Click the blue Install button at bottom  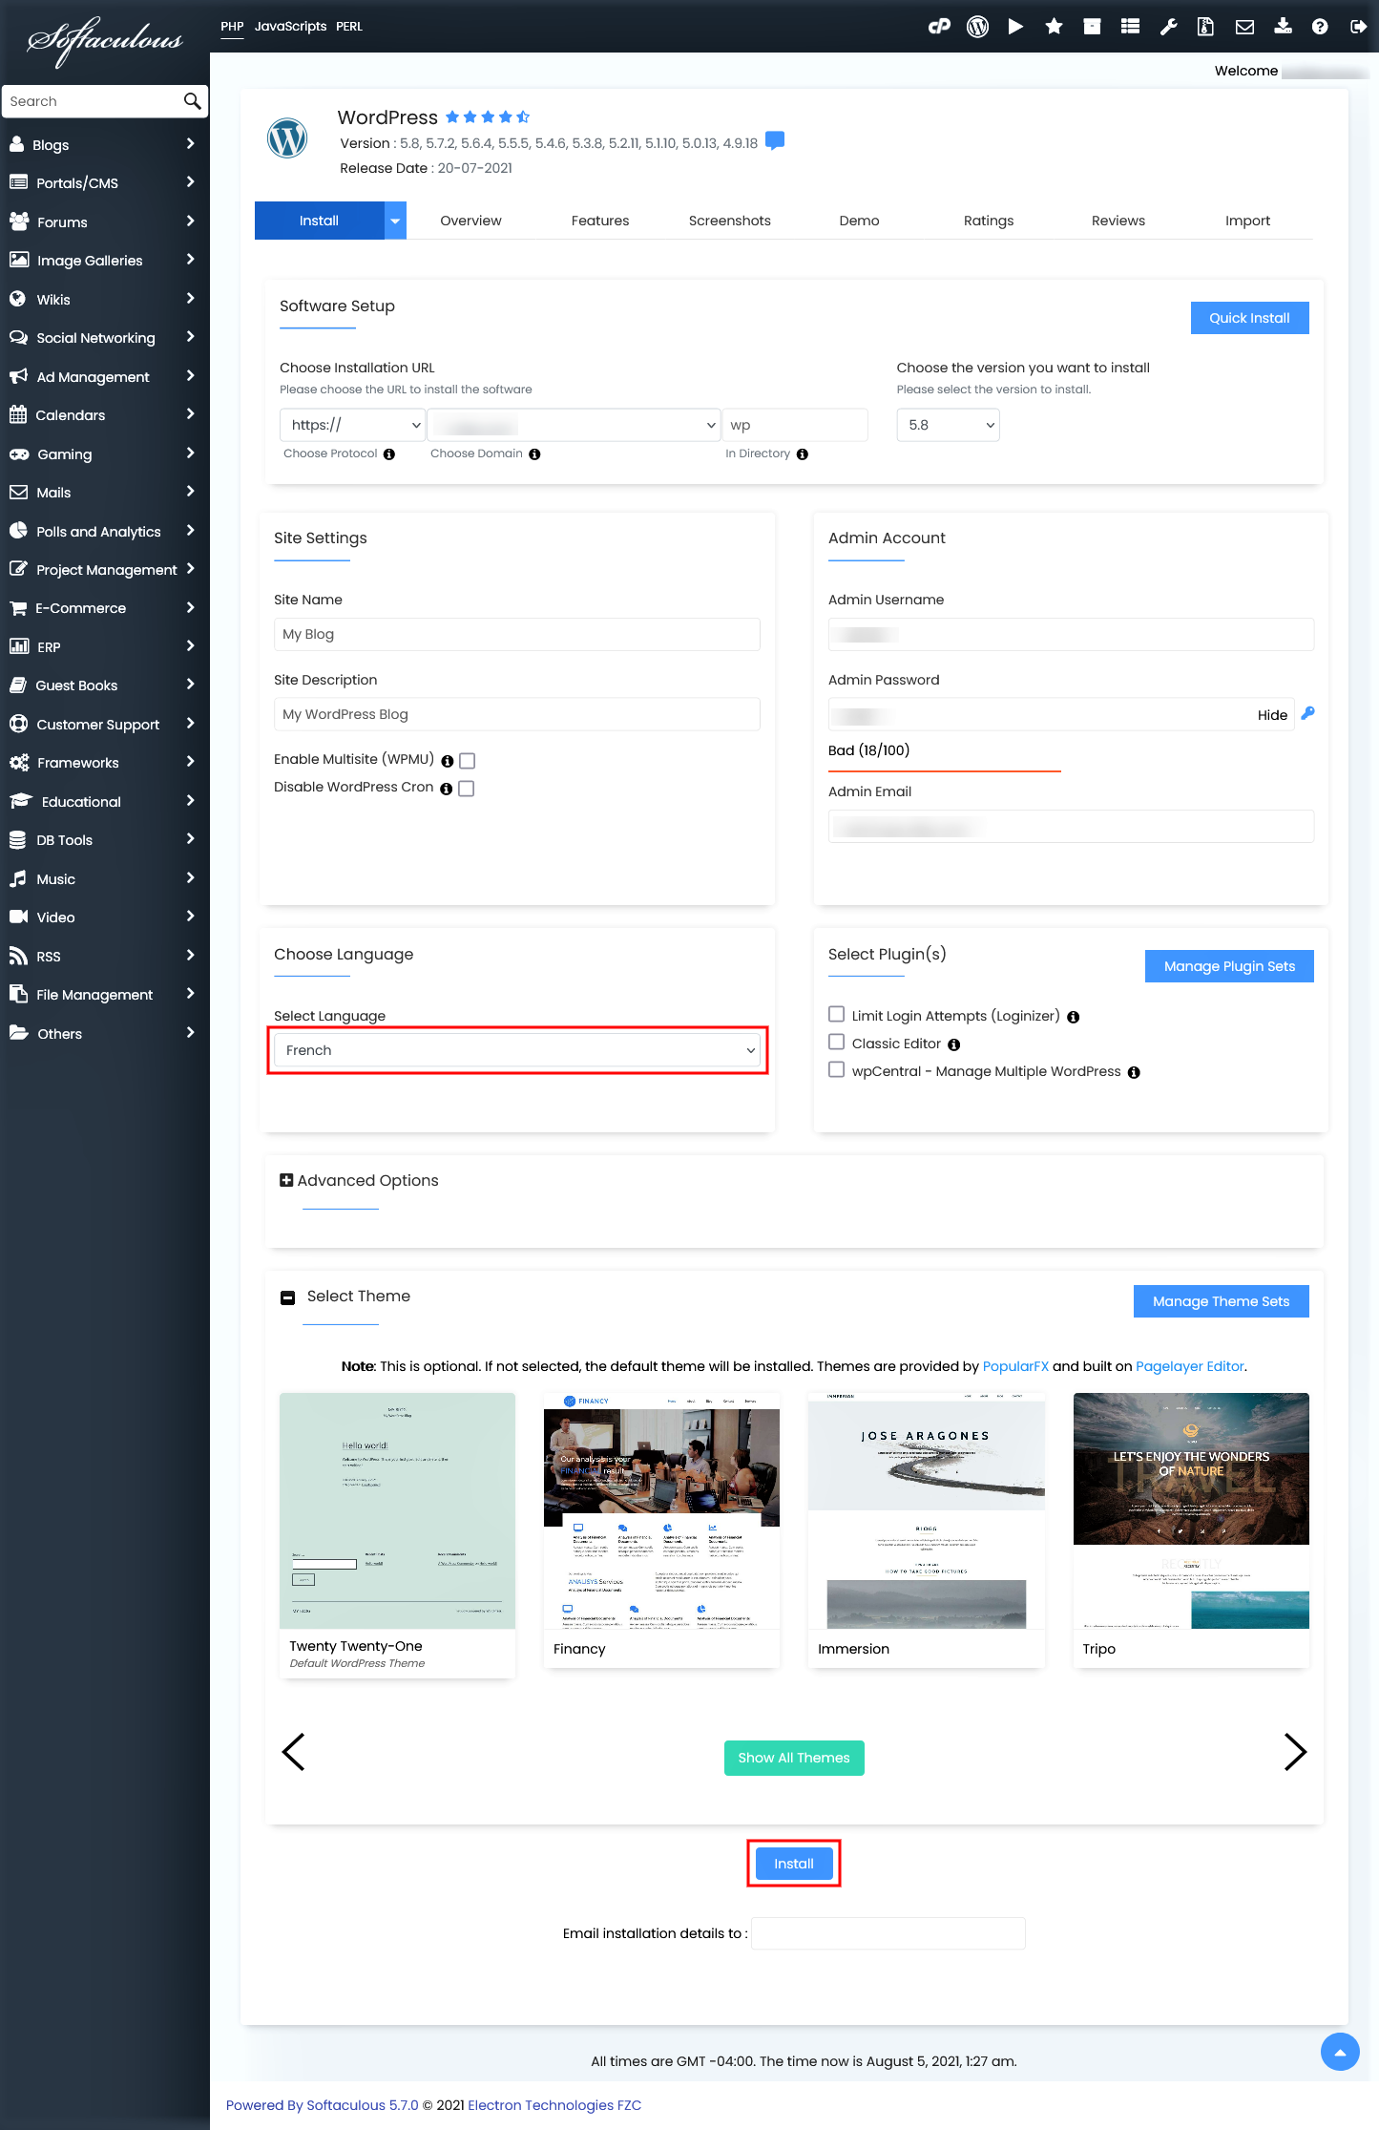click(x=794, y=1864)
